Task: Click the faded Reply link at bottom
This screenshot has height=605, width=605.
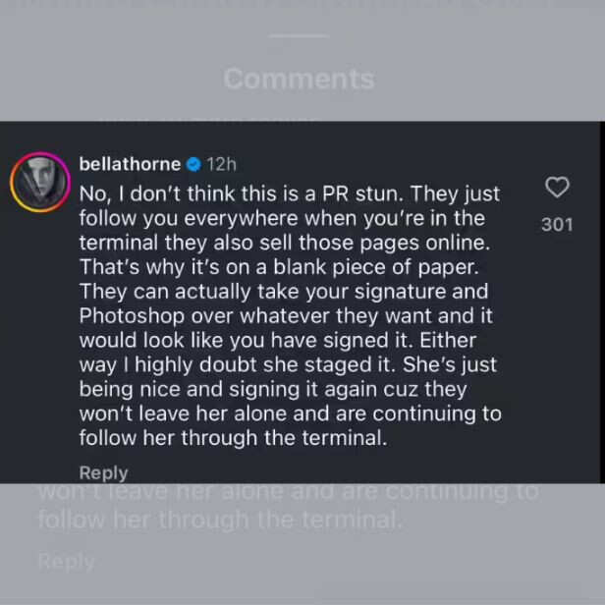Action: point(66,562)
